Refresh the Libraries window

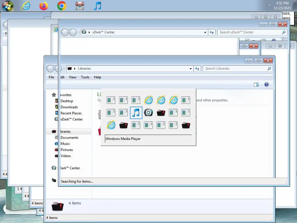(197, 69)
